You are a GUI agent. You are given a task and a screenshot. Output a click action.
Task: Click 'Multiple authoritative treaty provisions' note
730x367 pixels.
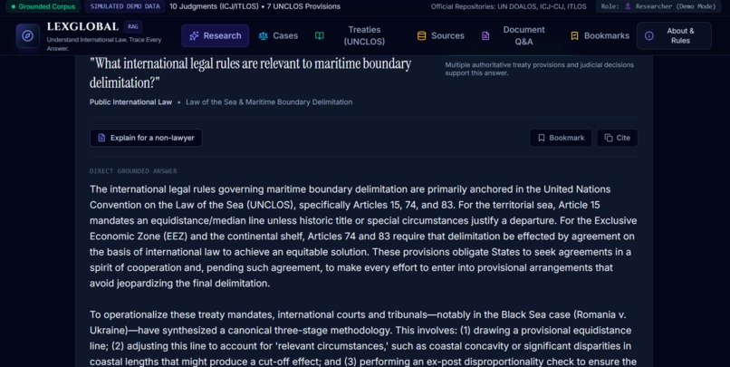click(x=539, y=69)
